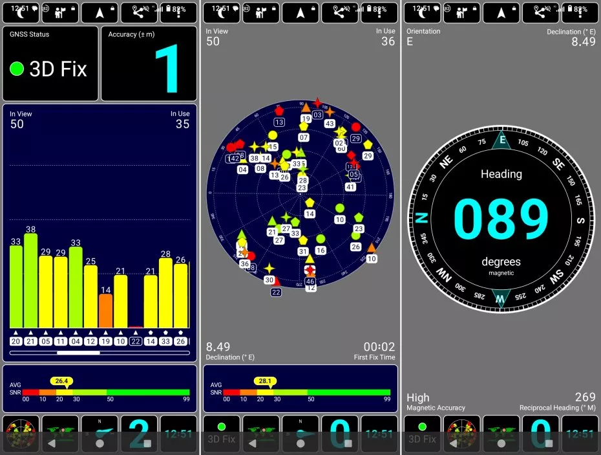Open waypoint flag icon on status screen
601x455 pixels.
coord(60,13)
